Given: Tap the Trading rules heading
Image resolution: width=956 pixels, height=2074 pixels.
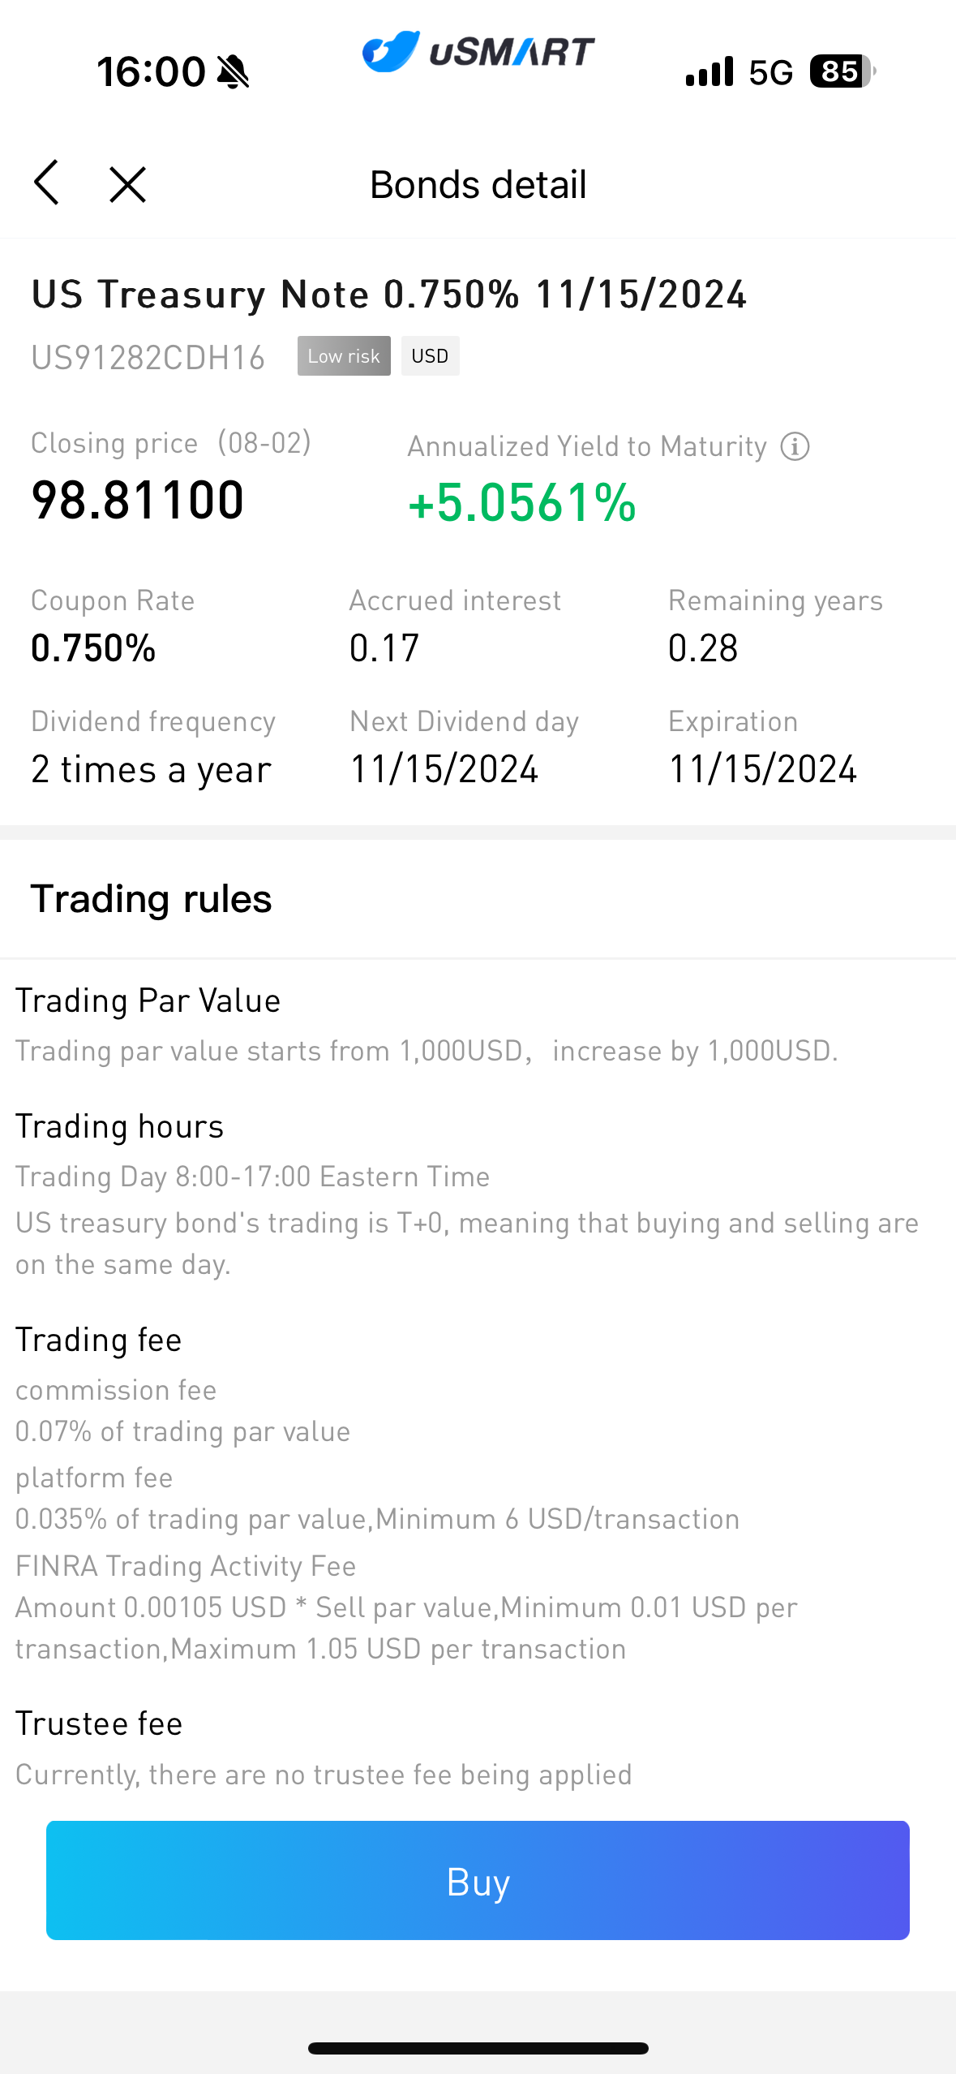Looking at the screenshot, I should pos(152,899).
